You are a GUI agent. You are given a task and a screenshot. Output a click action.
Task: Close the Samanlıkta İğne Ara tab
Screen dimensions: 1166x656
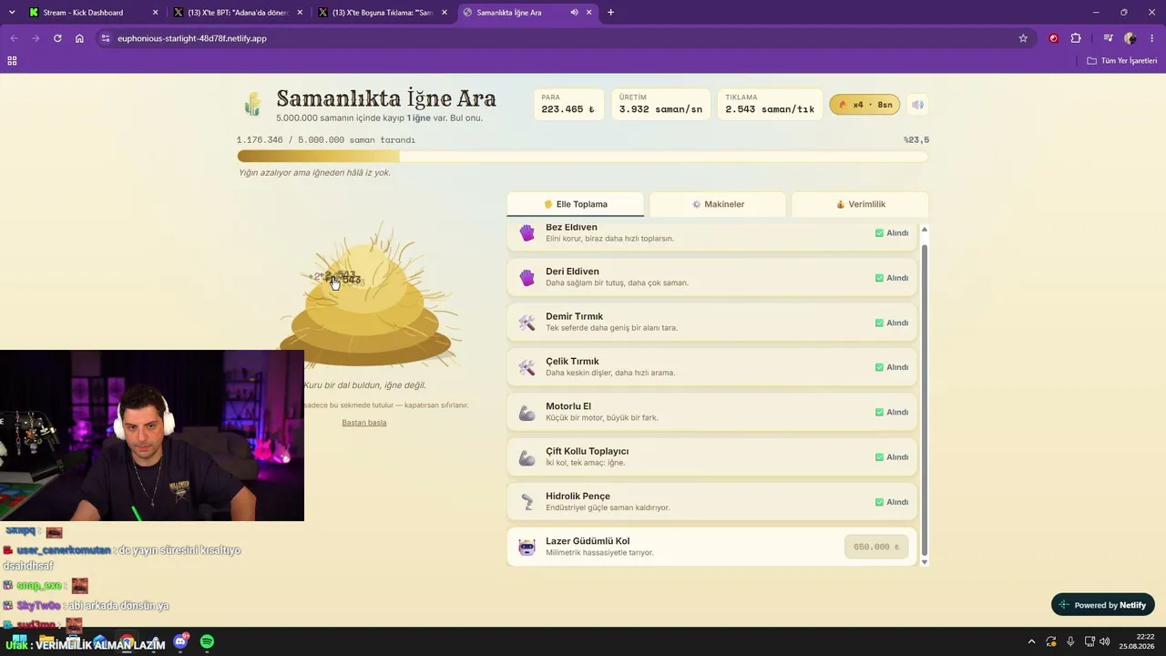589,13
